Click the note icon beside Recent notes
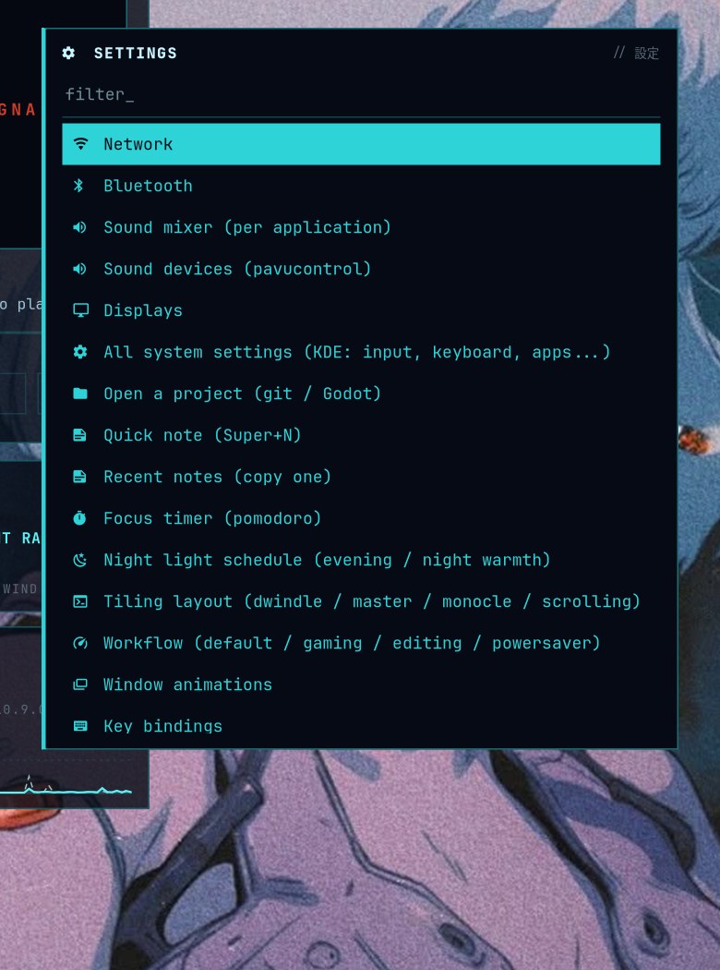This screenshot has height=970, width=720. 79,477
